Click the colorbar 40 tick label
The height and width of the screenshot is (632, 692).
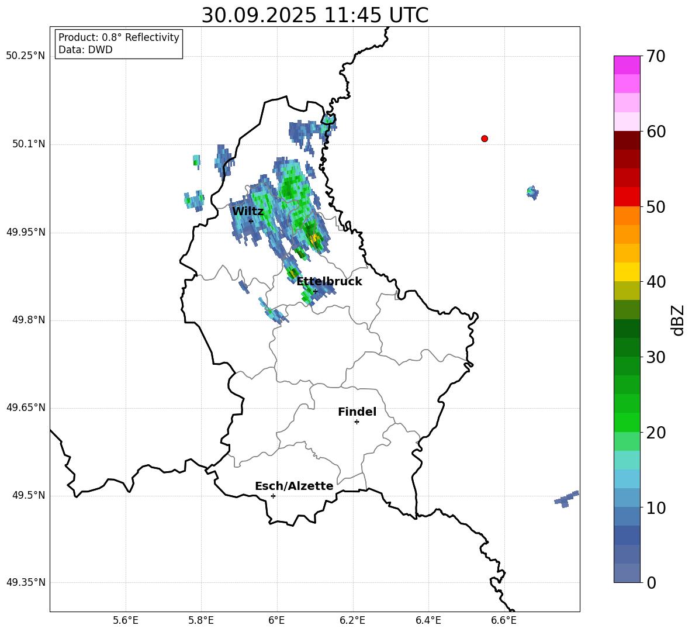[656, 282]
